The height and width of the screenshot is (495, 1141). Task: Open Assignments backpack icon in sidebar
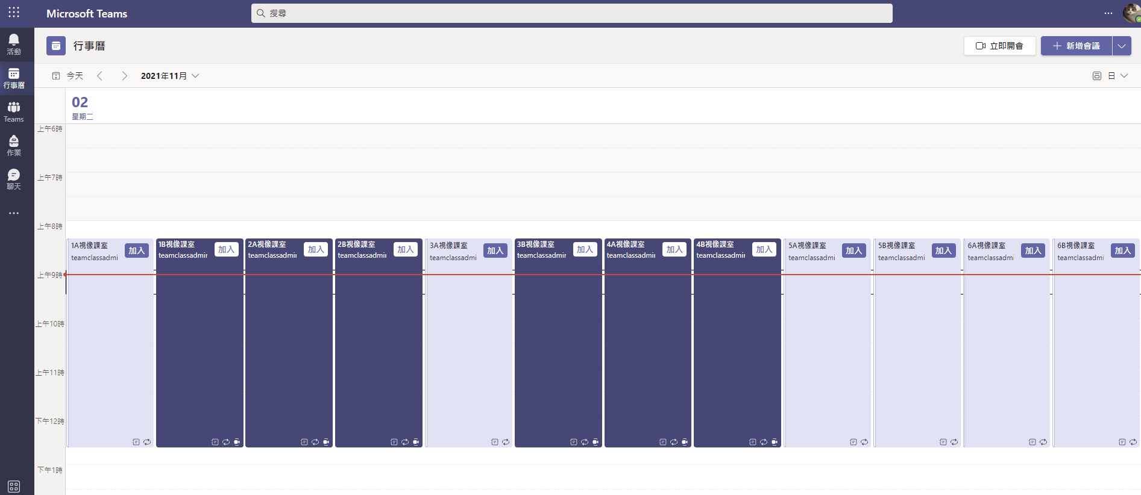(x=14, y=146)
